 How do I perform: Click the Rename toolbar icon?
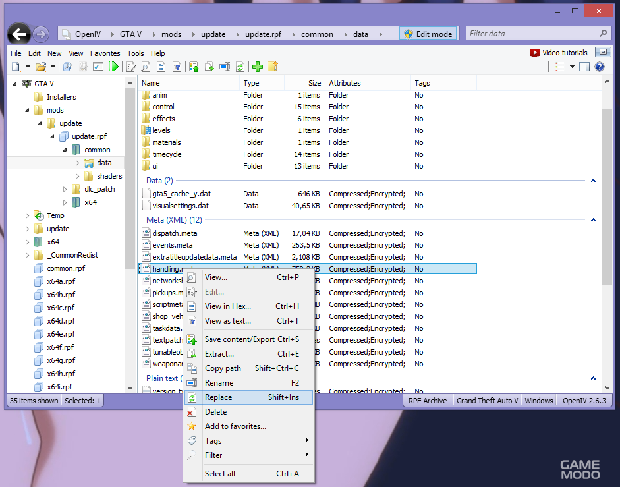pos(225,67)
